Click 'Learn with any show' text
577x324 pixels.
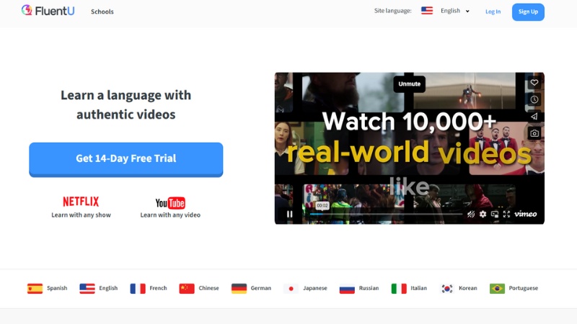point(81,215)
